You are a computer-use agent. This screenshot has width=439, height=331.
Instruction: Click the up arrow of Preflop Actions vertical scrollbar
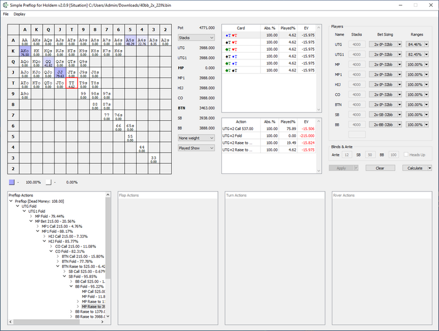tap(108, 195)
